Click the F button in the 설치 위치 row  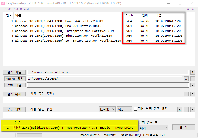pyautogui.click(x=192, y=94)
